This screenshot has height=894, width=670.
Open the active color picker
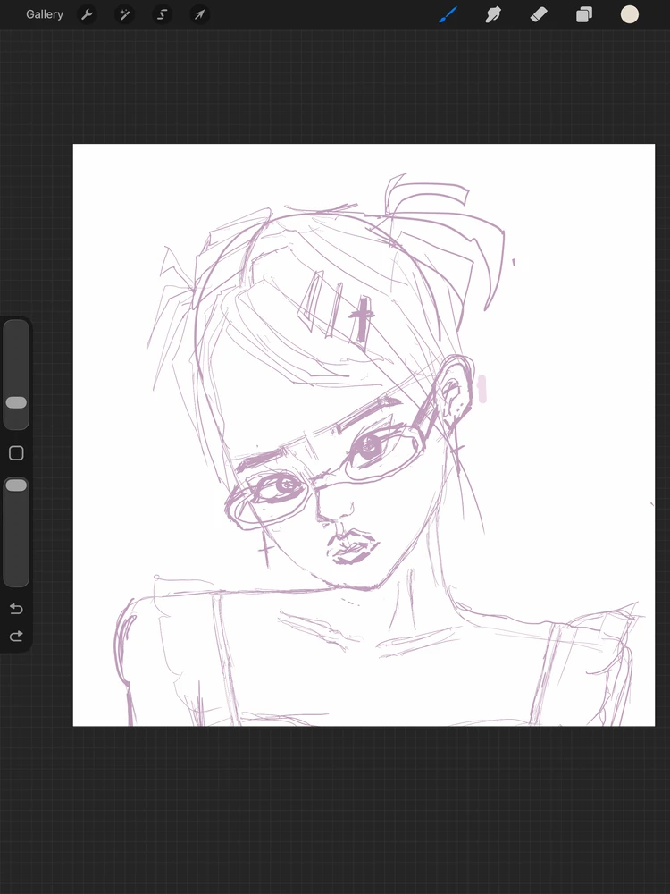tap(630, 14)
